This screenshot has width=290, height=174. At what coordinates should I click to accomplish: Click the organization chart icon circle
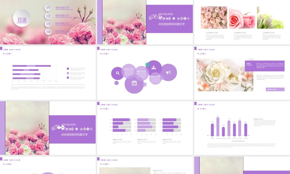tap(154, 68)
